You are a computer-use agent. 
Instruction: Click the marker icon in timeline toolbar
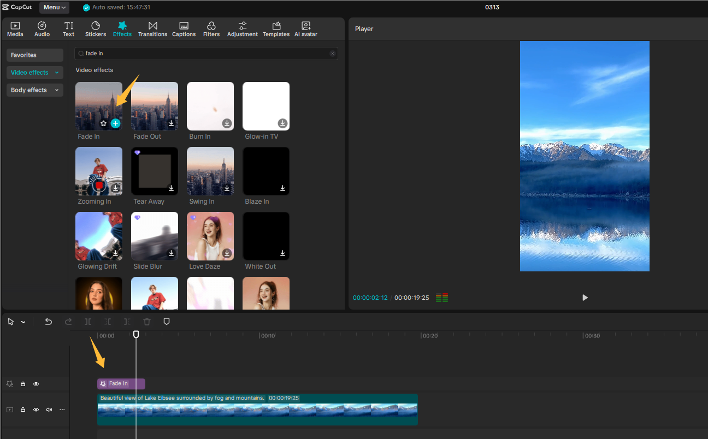tap(167, 322)
